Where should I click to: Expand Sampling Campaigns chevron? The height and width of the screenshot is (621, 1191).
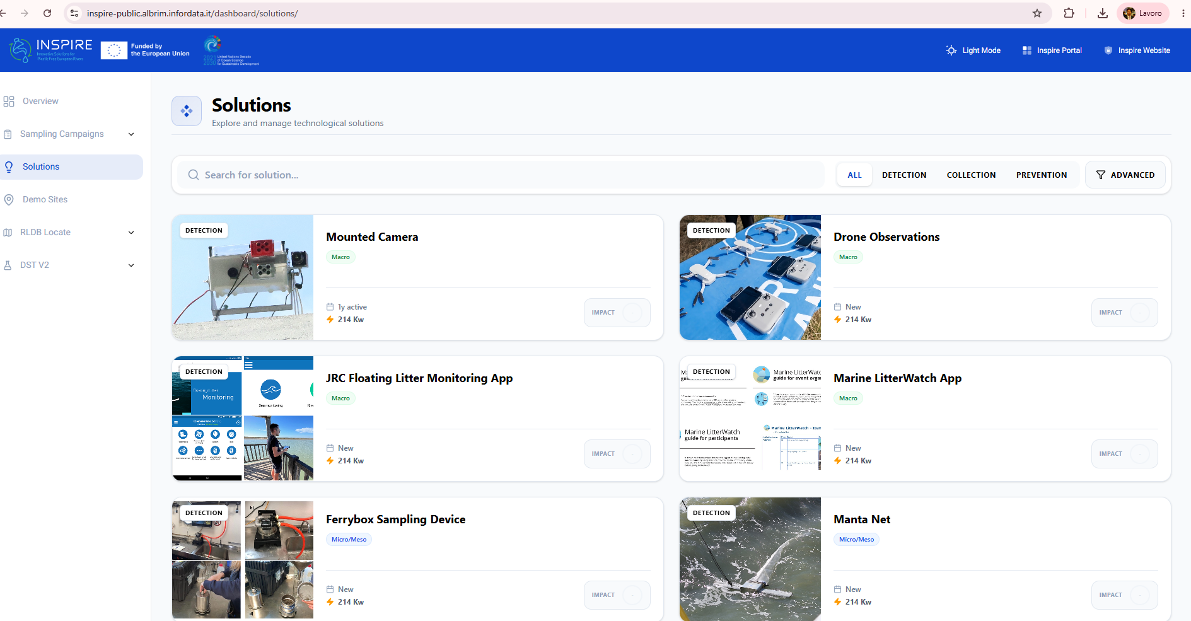coord(131,134)
